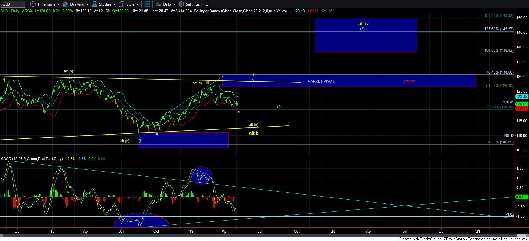529x241 pixels.
Task: Click the Timeframe clock icon
Action: pos(33,4)
